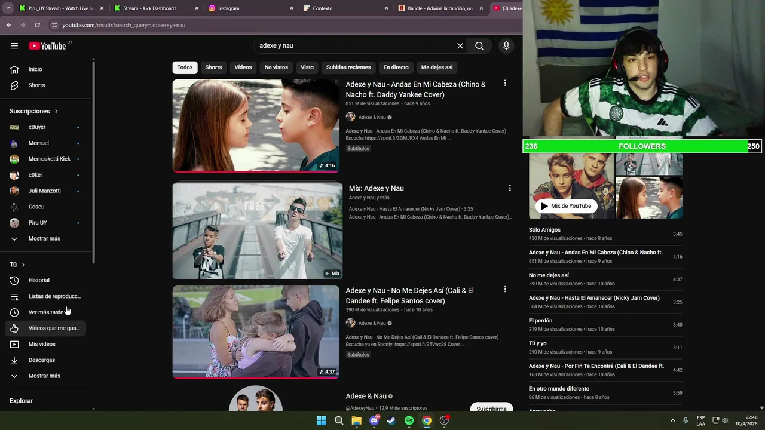Select the Me dejes así filter chip
This screenshot has width=765, height=430.
pyautogui.click(x=437, y=67)
